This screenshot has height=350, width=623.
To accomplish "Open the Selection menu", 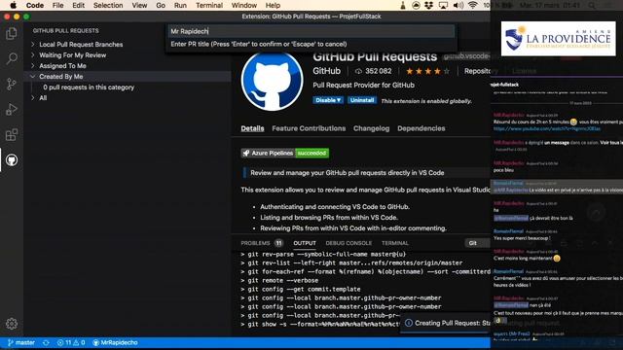I will click(108, 5).
